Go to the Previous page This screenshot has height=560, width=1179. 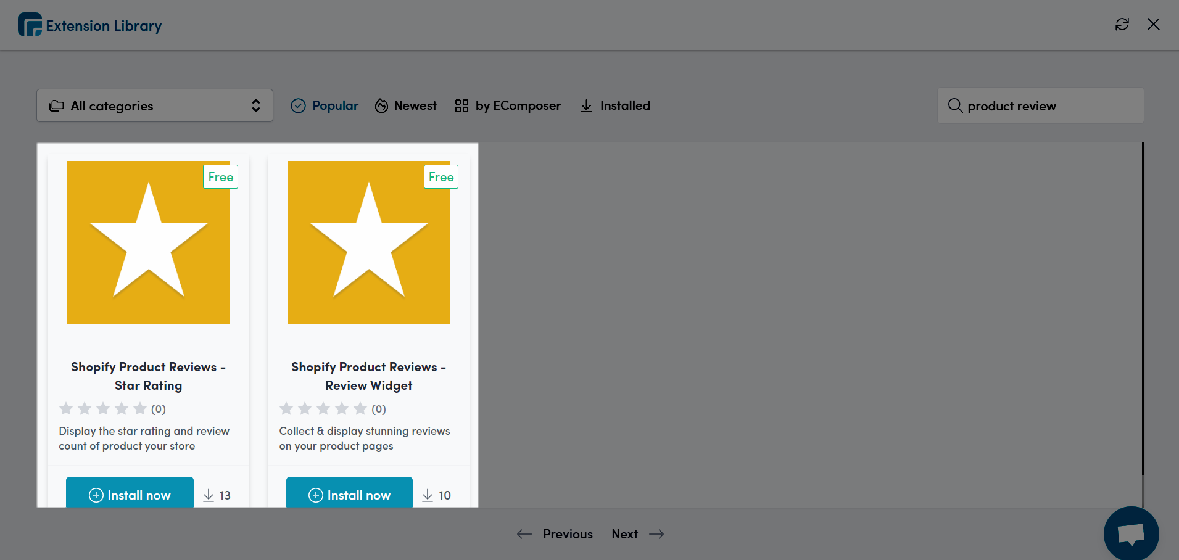pos(555,534)
